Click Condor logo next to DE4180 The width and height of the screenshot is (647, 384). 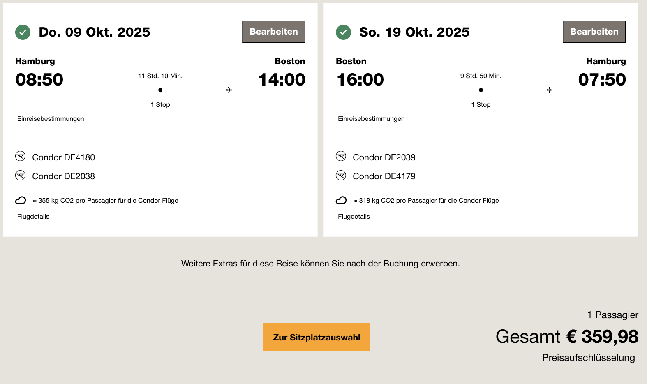tap(21, 156)
